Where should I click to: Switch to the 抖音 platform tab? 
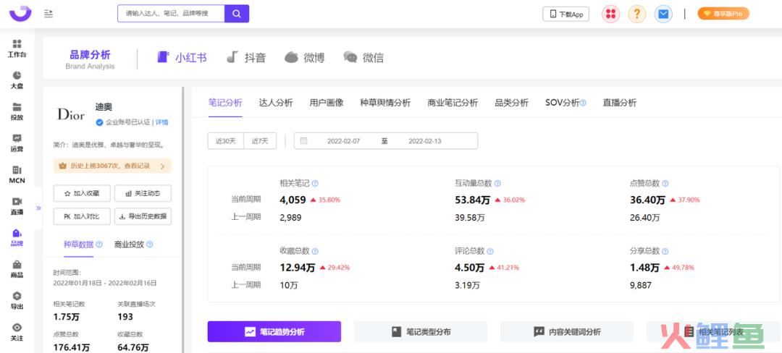(246, 58)
